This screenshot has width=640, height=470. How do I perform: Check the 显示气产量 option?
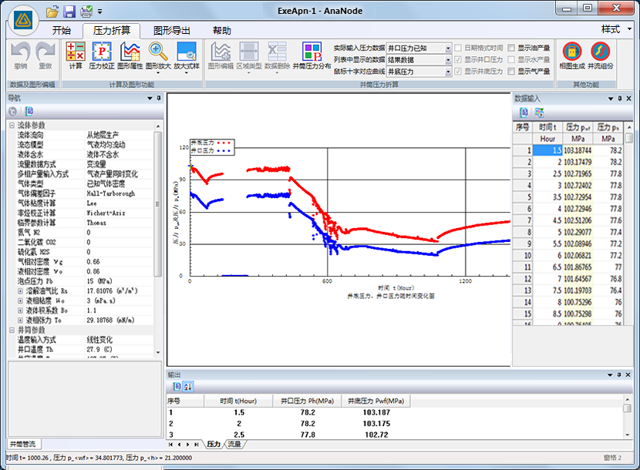[x=511, y=72]
